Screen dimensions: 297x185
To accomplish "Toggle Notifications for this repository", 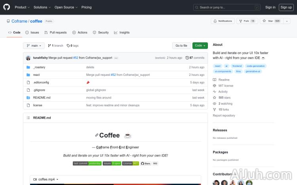I will point(223,21).
